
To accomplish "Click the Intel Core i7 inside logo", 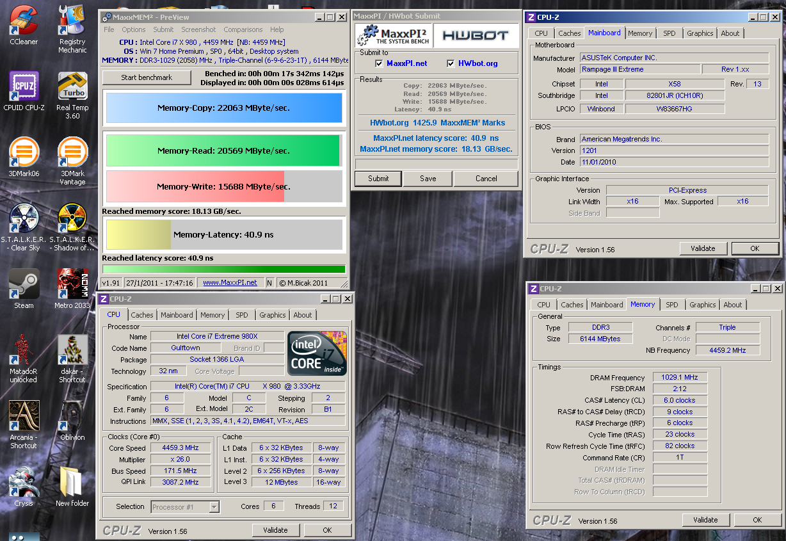I will (317, 353).
